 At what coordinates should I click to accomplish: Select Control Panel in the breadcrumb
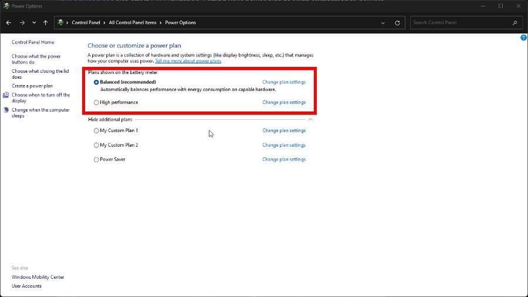pyautogui.click(x=86, y=22)
